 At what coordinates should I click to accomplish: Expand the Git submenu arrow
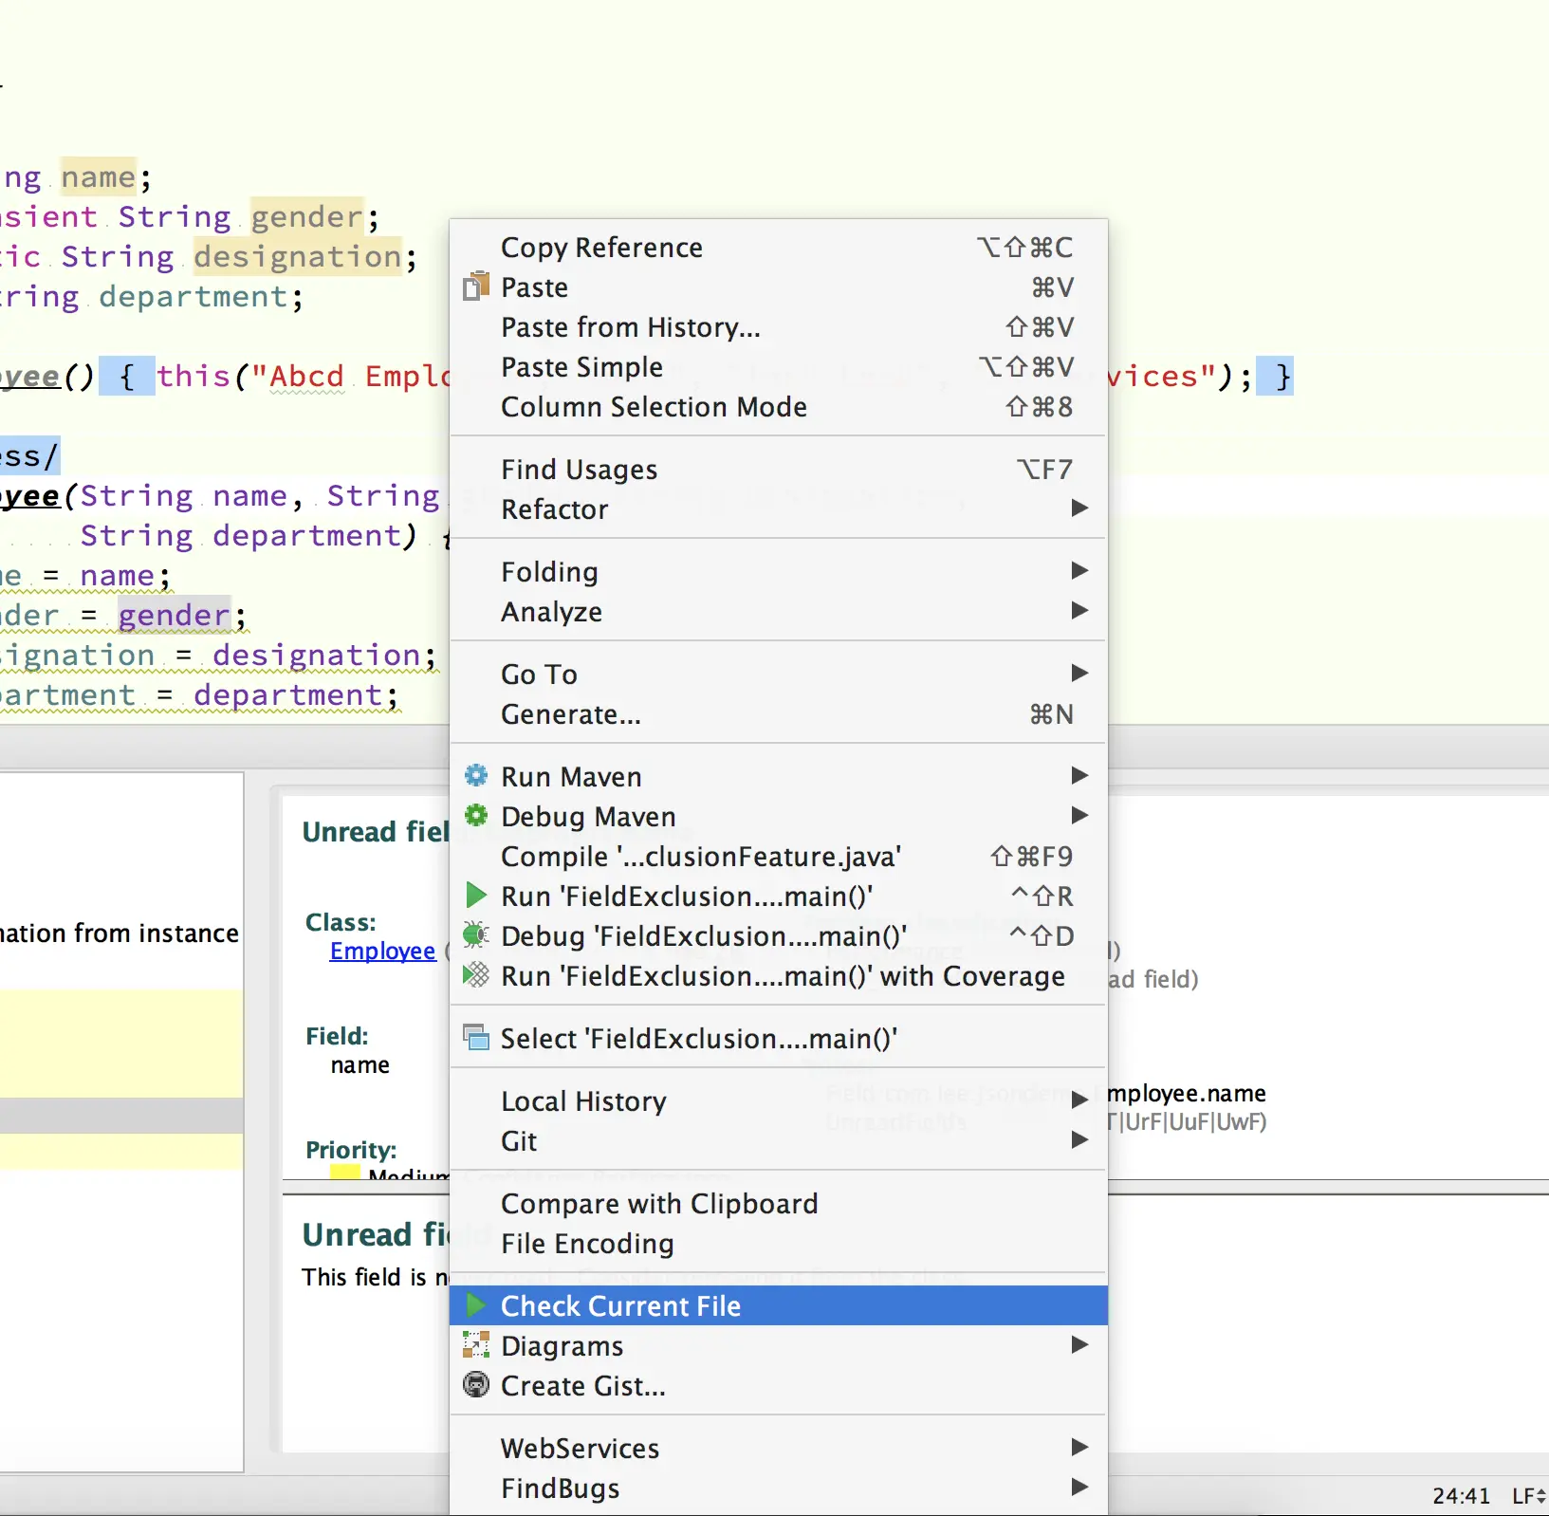(x=1079, y=1139)
